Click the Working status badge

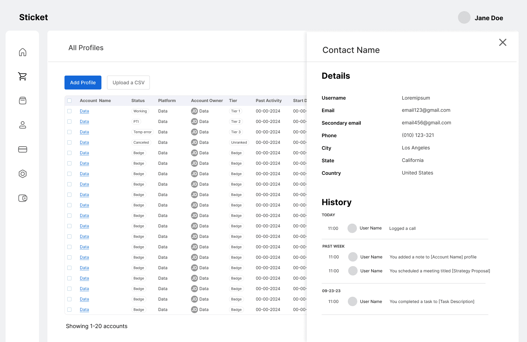click(140, 111)
